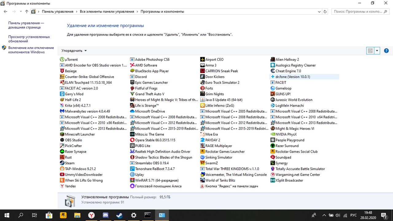Click the NVIDIA PhysX icon
393x221 pixels.
tap(273, 134)
